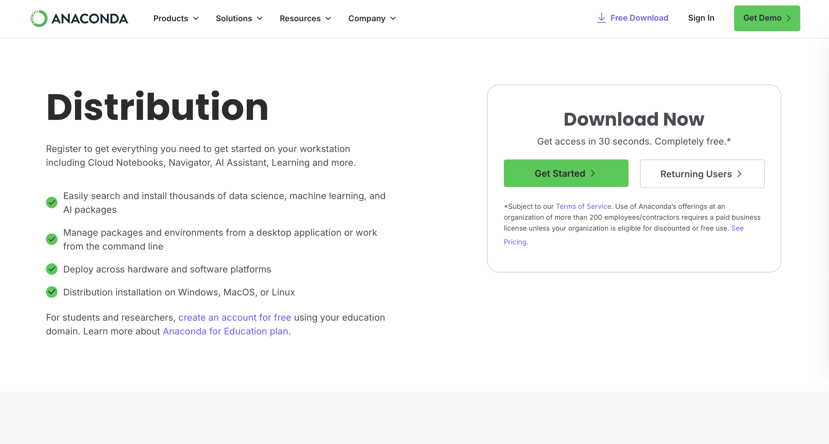Click the arrow icon in Returning Users button
The width and height of the screenshot is (829, 444).
click(740, 174)
